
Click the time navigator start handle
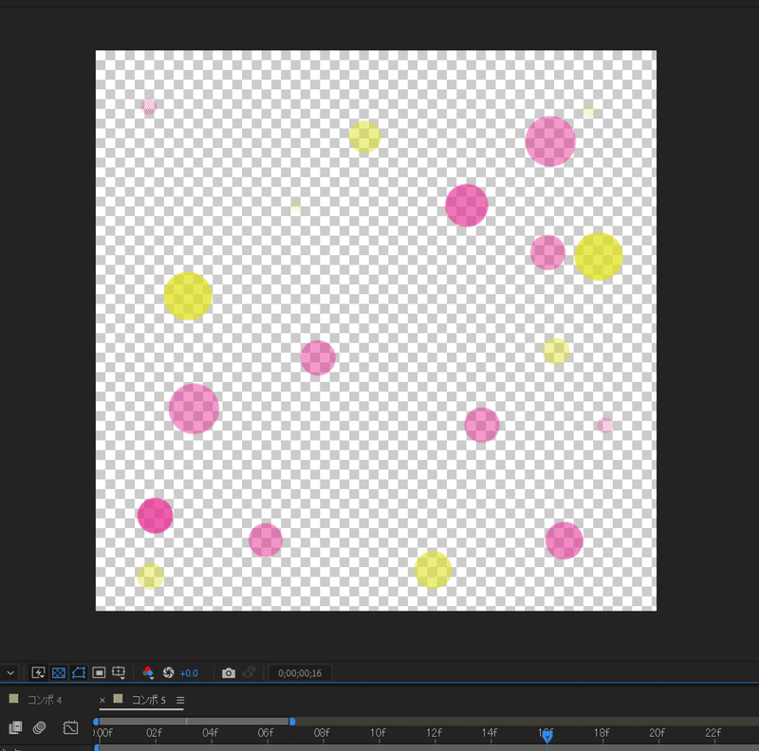tap(96, 722)
